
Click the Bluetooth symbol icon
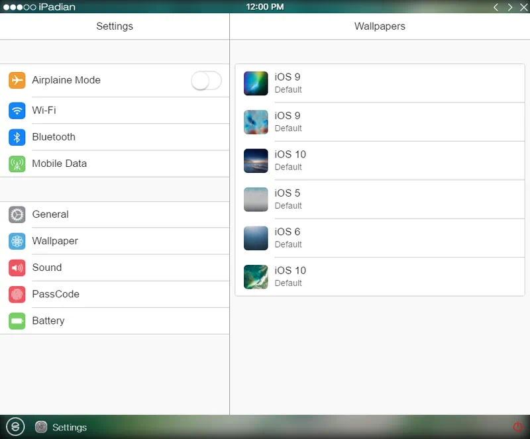[x=17, y=137]
